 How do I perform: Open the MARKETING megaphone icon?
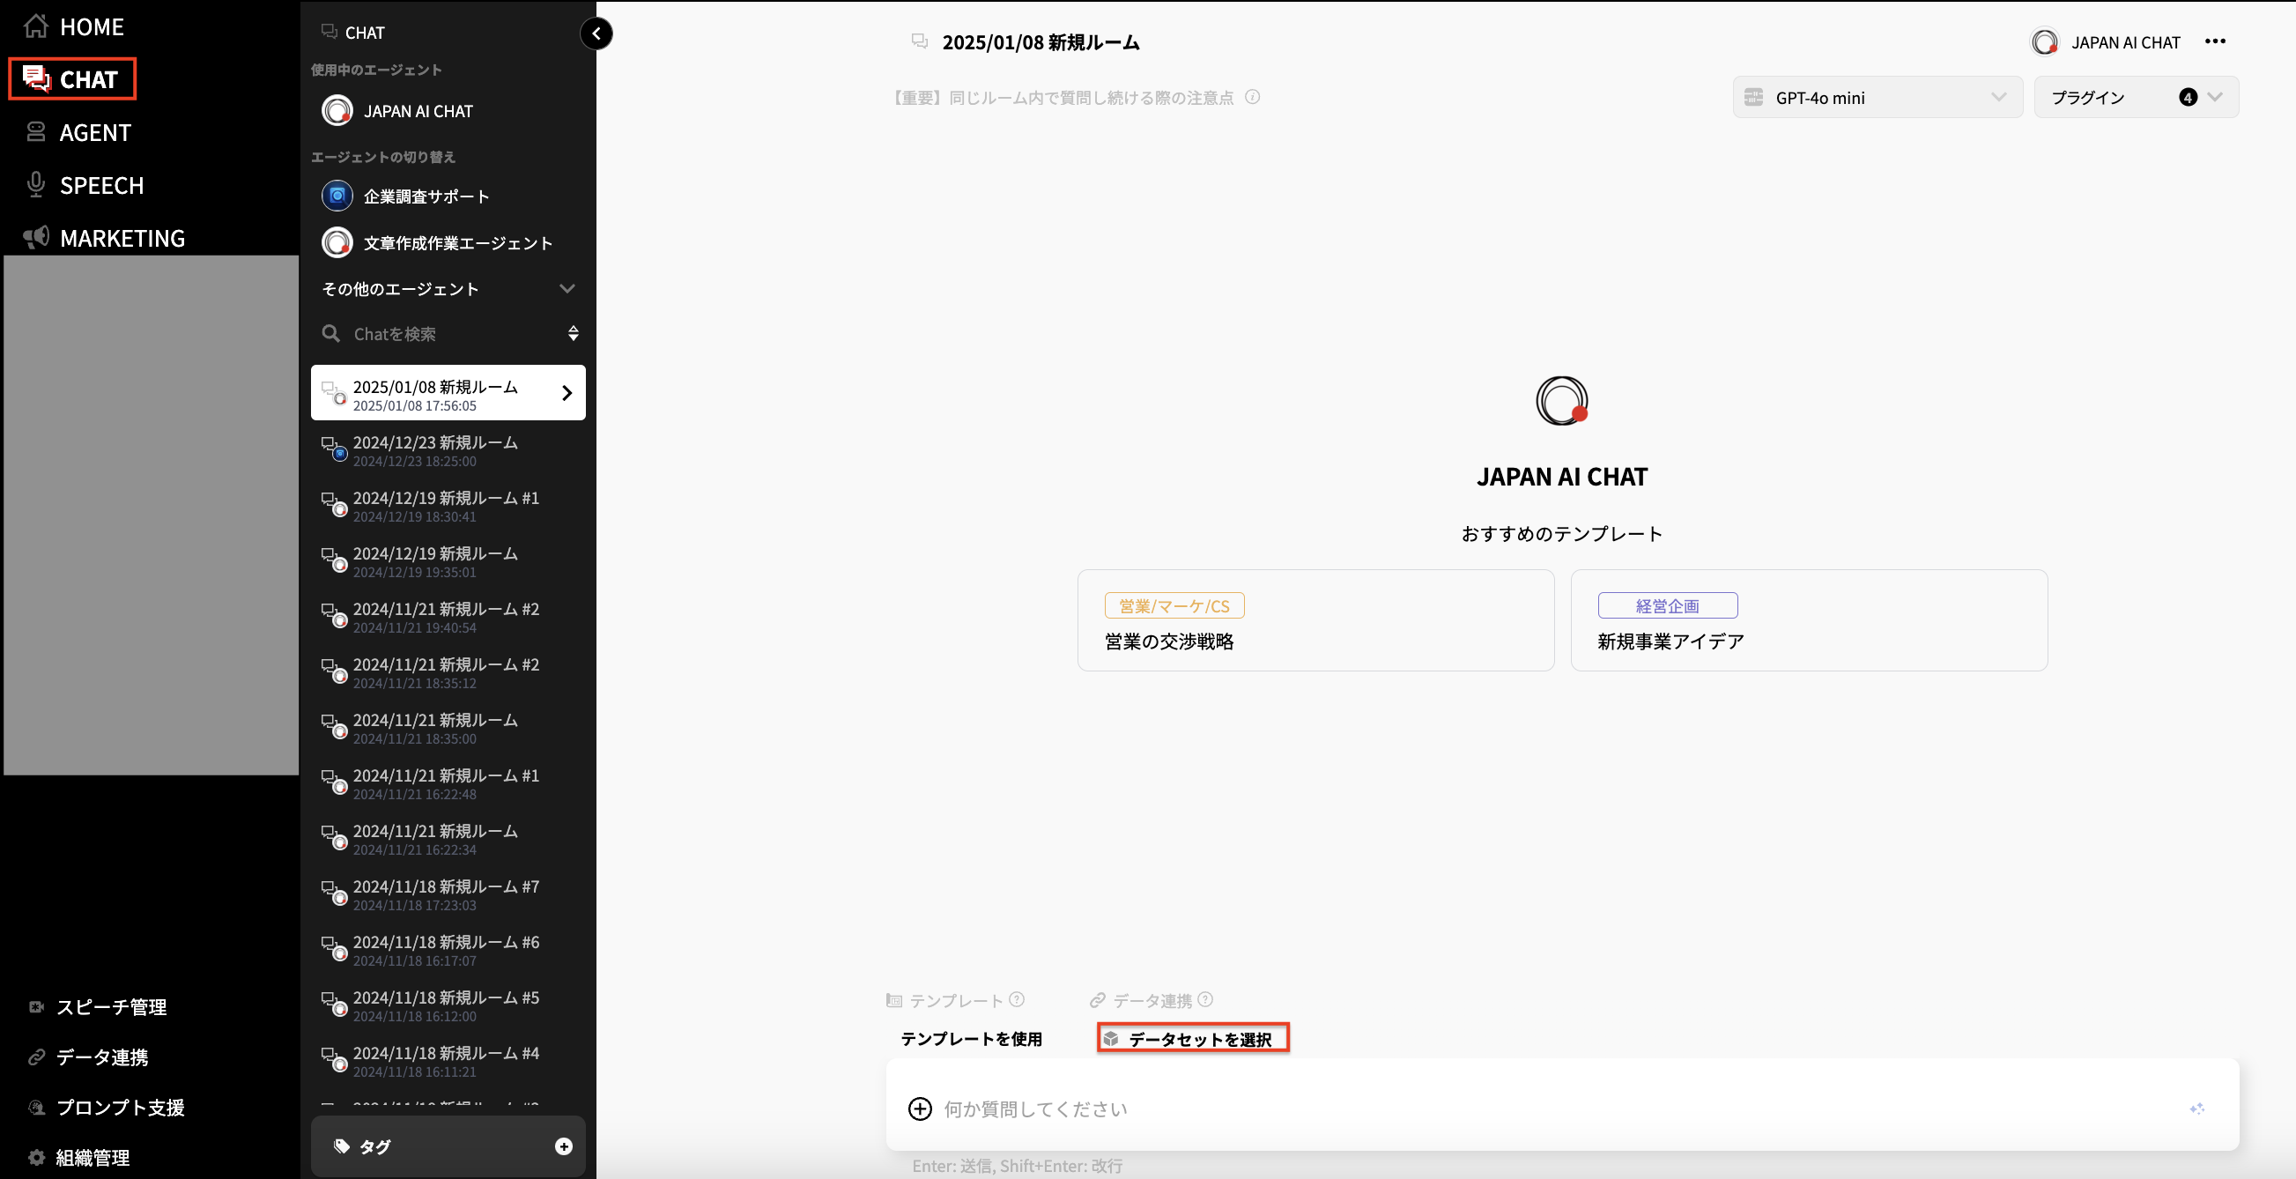click(35, 237)
